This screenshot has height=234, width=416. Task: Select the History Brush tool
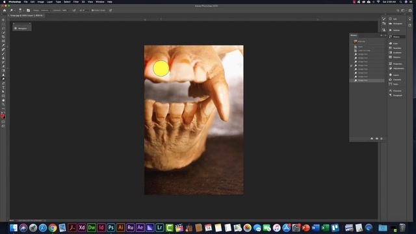pos(3,62)
